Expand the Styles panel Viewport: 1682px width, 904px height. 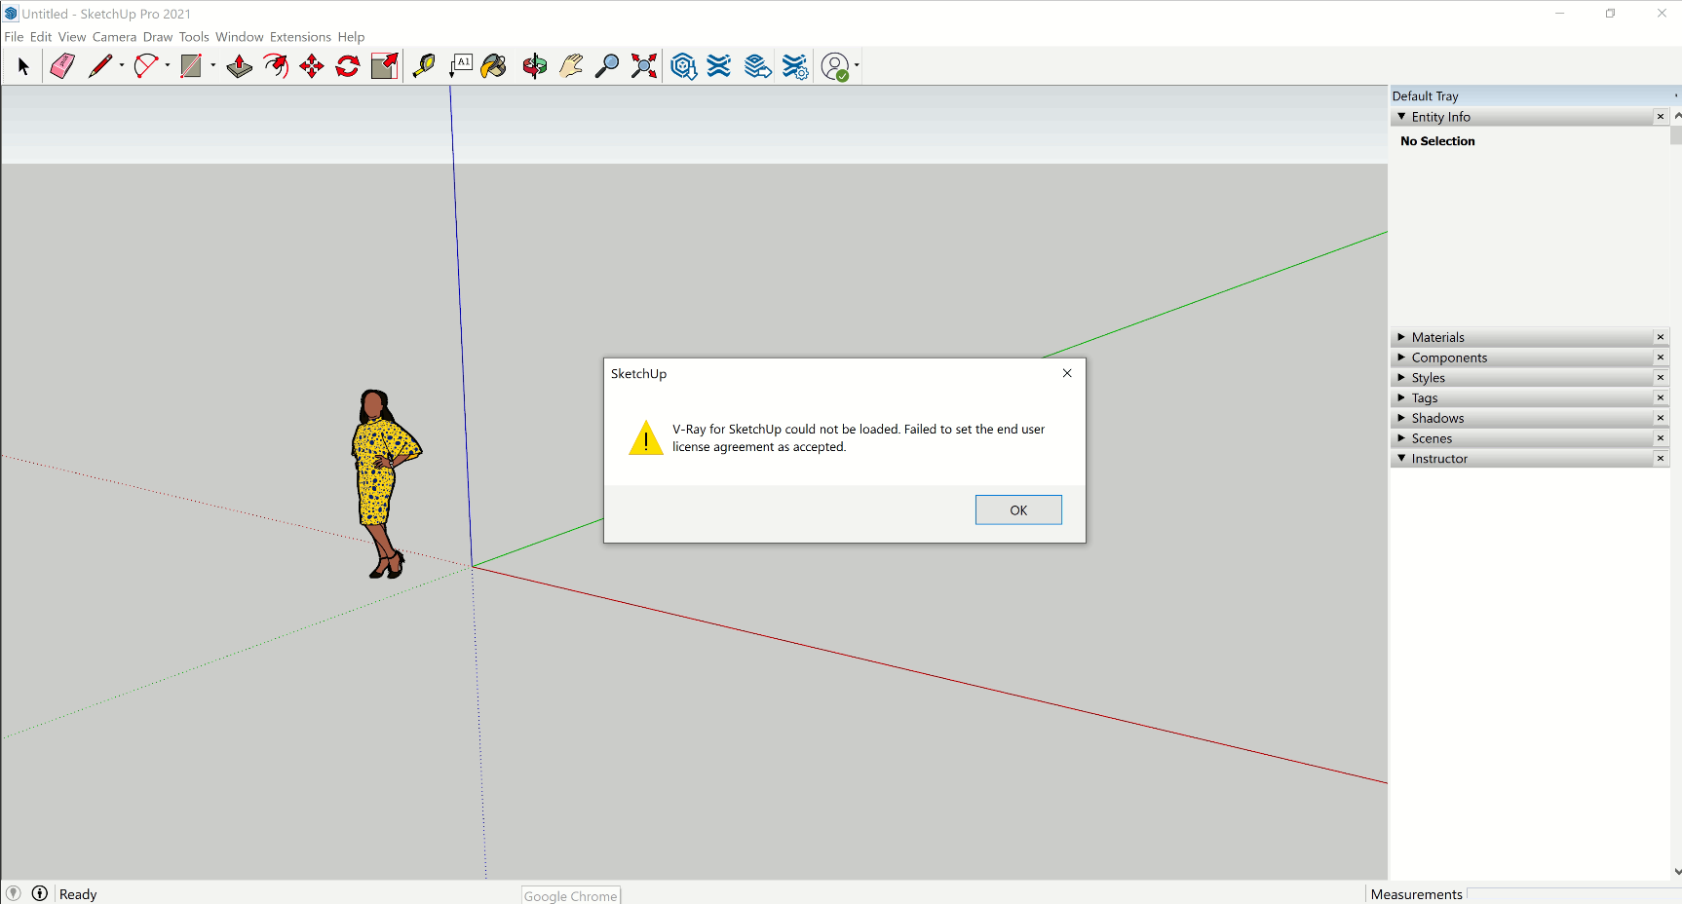[1401, 378]
